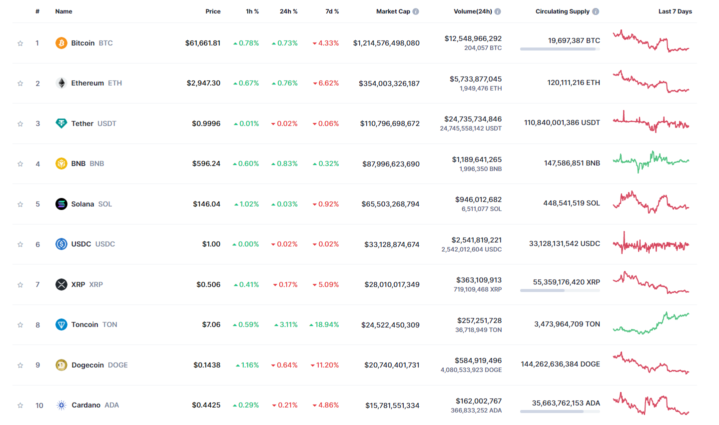The image size is (719, 425).
Task: Sort by the Market Cap header
Action: click(393, 11)
